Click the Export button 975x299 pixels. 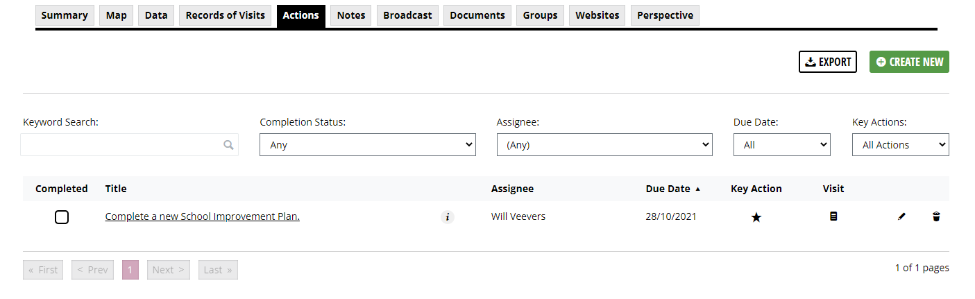tap(828, 62)
